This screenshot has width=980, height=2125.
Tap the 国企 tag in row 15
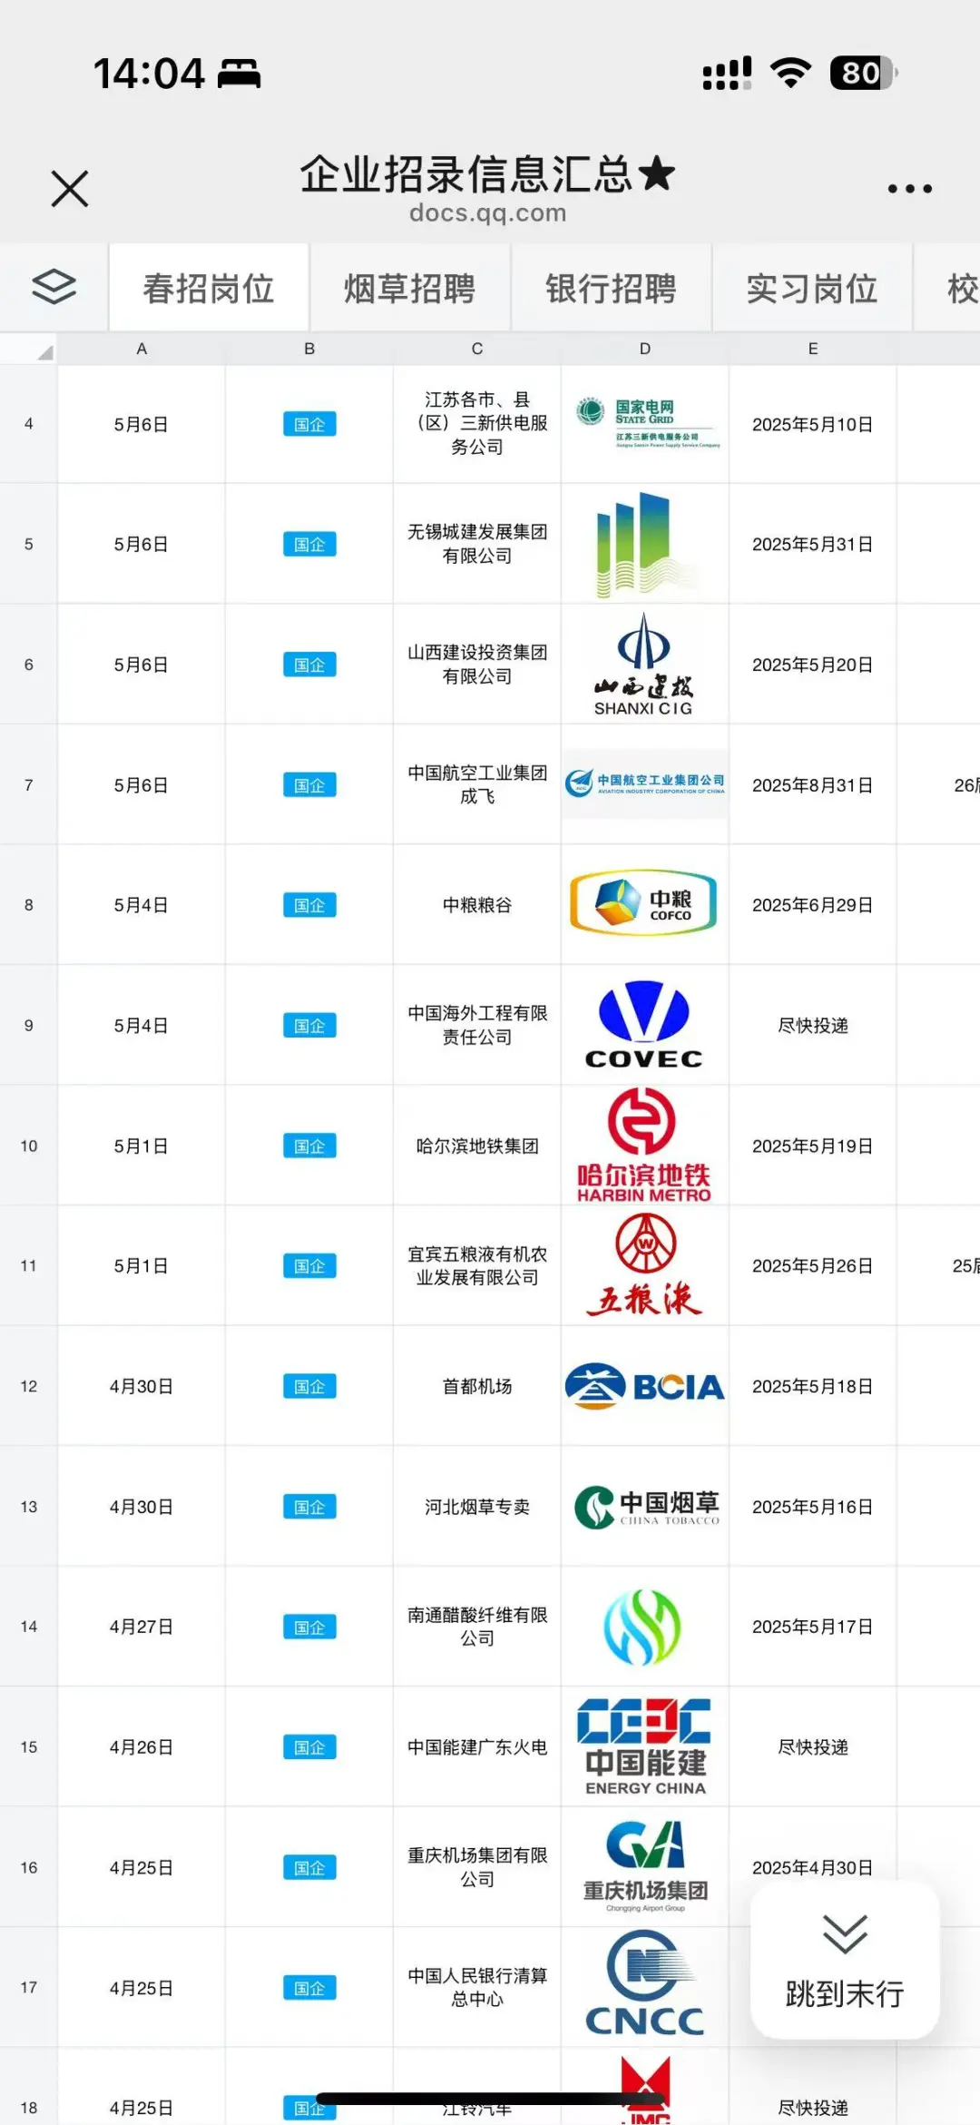coord(309,1747)
